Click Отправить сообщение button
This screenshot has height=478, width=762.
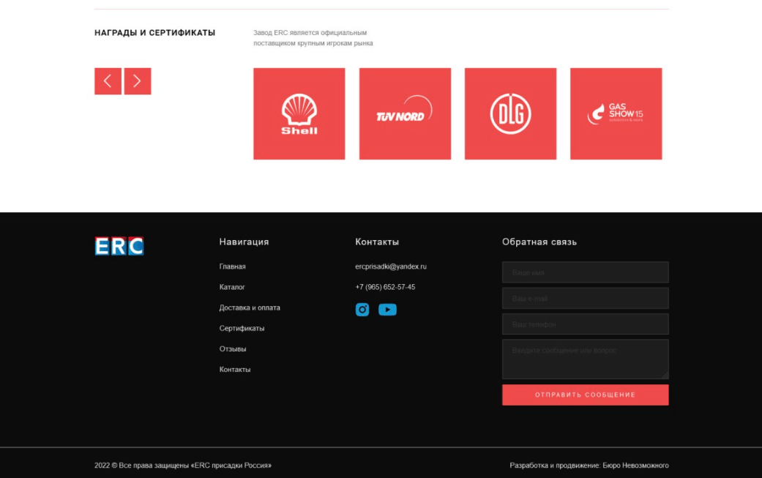point(585,395)
